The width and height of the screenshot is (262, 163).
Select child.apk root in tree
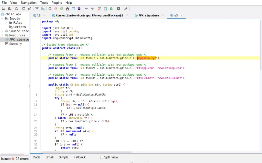[13, 14]
